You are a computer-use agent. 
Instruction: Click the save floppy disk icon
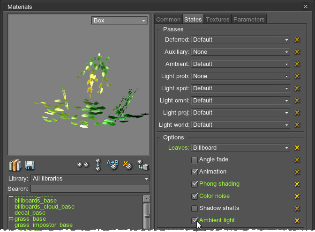click(x=30, y=165)
